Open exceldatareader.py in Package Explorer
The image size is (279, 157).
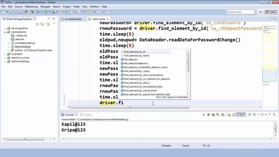click(25, 43)
